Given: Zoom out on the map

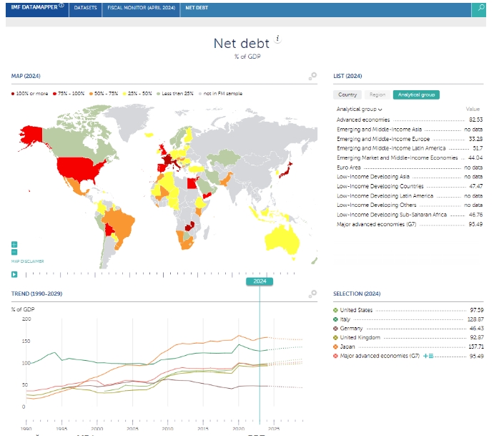Looking at the screenshot, I should point(14,252).
